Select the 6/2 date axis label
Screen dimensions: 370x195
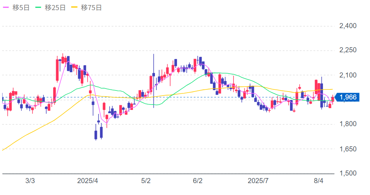click(x=197, y=181)
